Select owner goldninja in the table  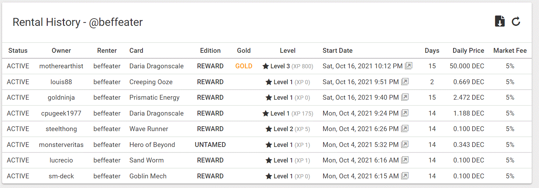[x=61, y=97]
